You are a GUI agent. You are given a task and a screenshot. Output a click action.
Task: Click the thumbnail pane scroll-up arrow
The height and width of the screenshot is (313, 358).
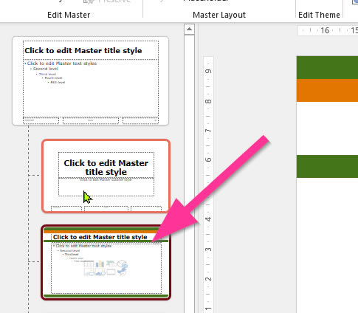[x=189, y=30]
